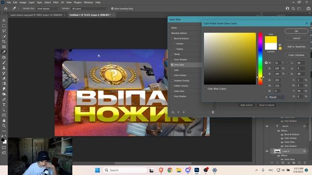
Task: Hide the text layer above Layer 4
Action: [x=267, y=126]
